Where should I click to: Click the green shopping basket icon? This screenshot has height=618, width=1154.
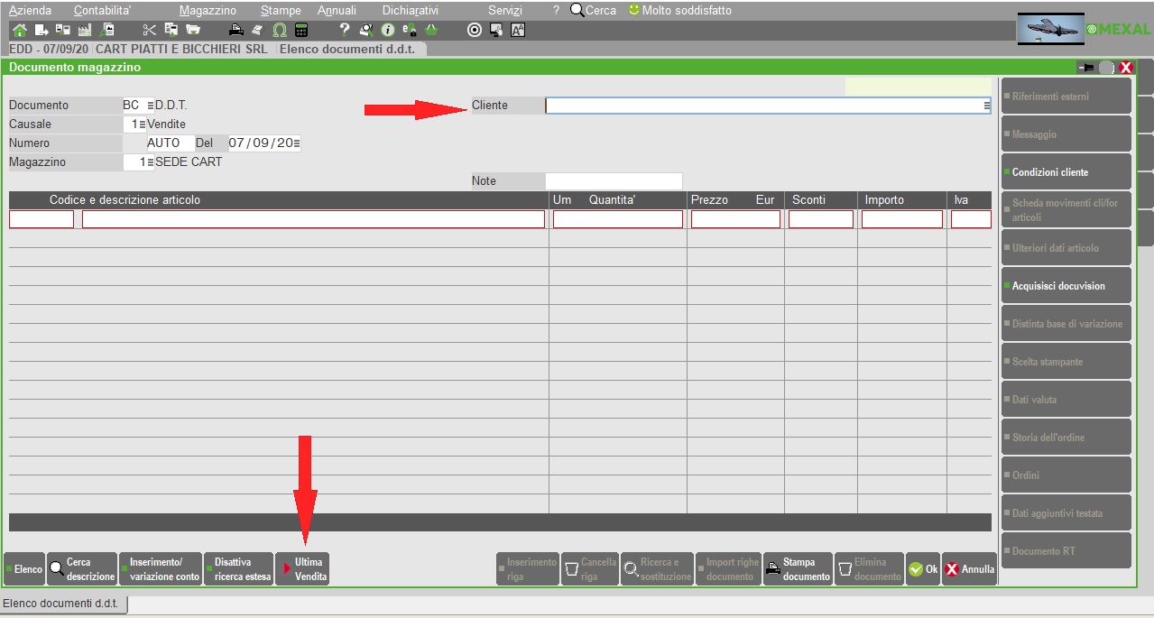coord(431,30)
